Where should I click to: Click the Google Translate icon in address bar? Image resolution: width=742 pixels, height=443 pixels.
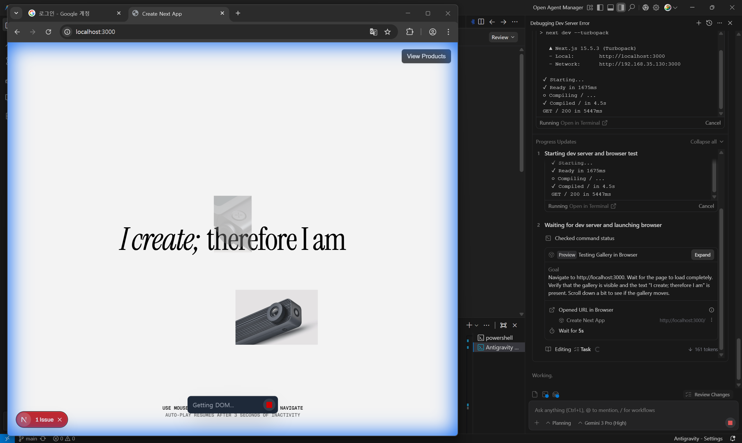373,32
